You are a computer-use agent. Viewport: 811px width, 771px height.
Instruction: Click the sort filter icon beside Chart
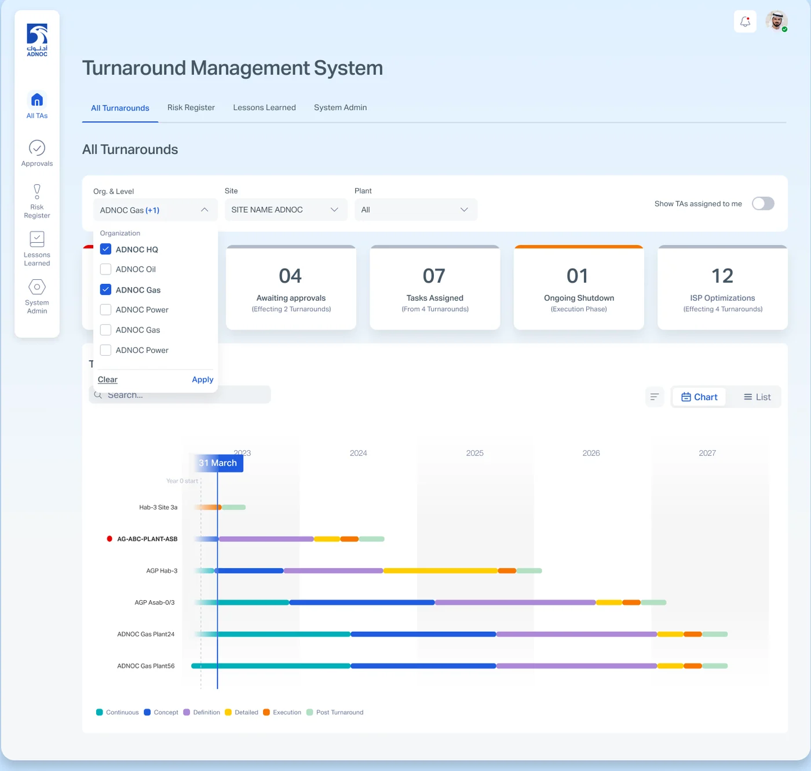655,397
